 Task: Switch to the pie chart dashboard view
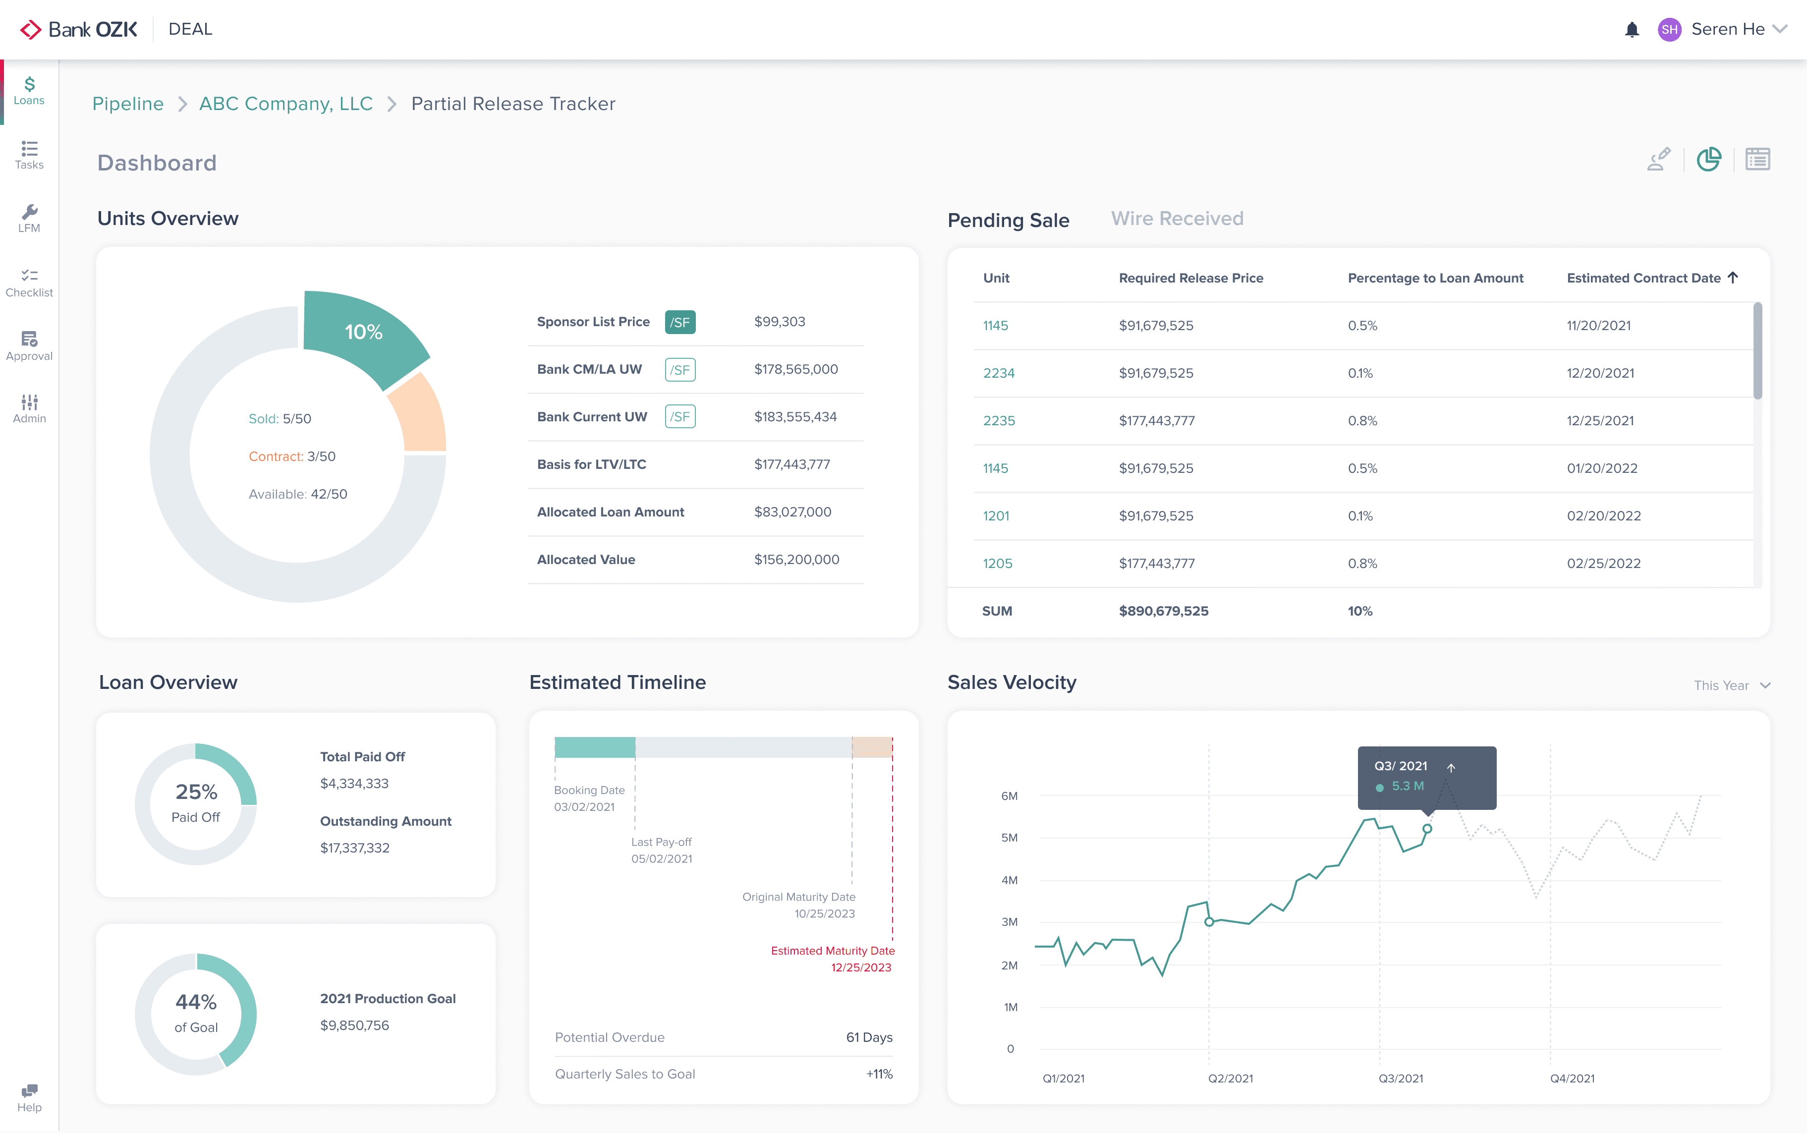(1708, 160)
